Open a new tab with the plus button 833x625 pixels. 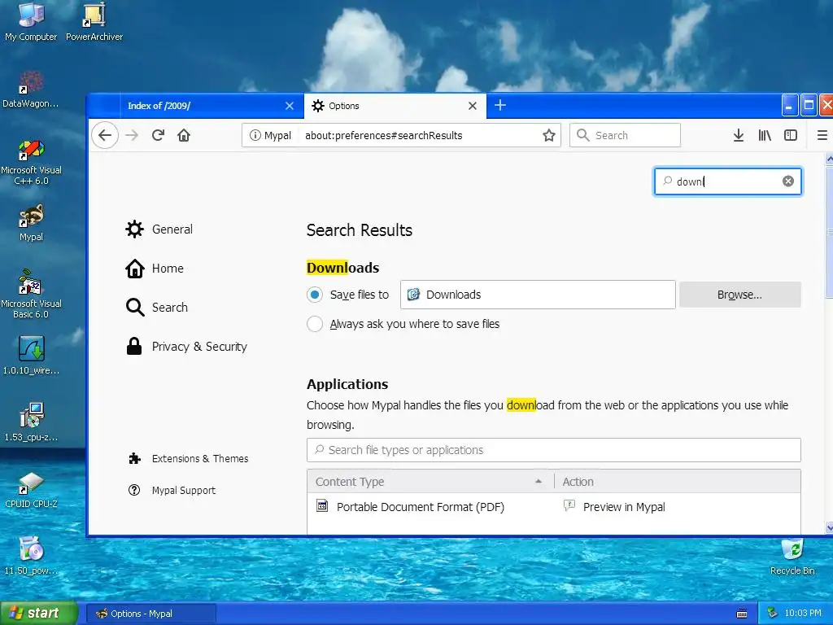[500, 105]
